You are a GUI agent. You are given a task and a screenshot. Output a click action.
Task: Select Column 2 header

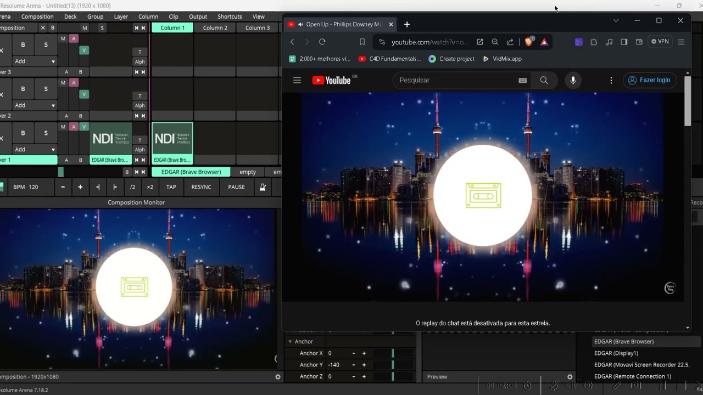coord(215,28)
